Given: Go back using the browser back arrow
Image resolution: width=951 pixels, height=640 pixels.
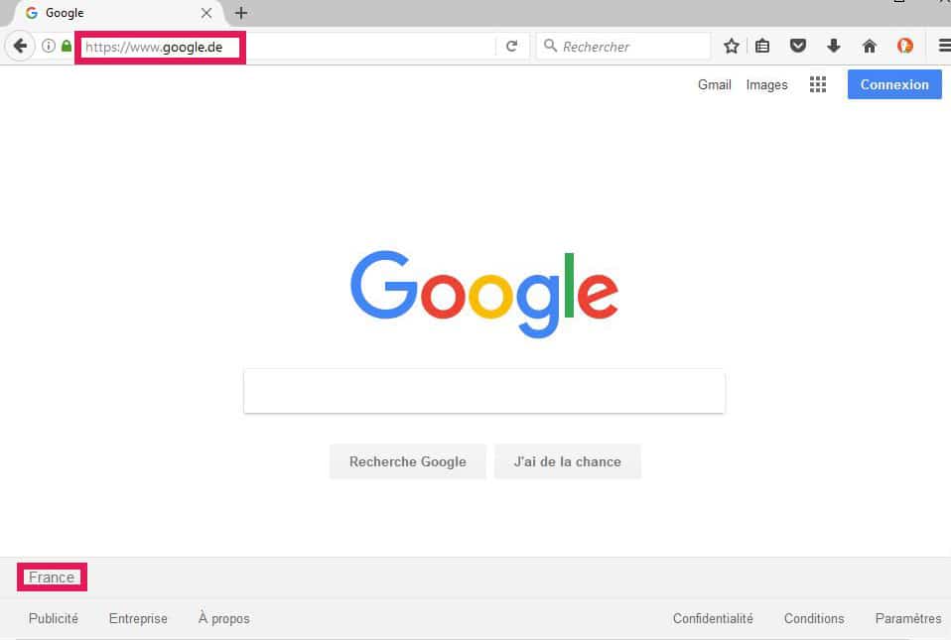Looking at the screenshot, I should (20, 46).
